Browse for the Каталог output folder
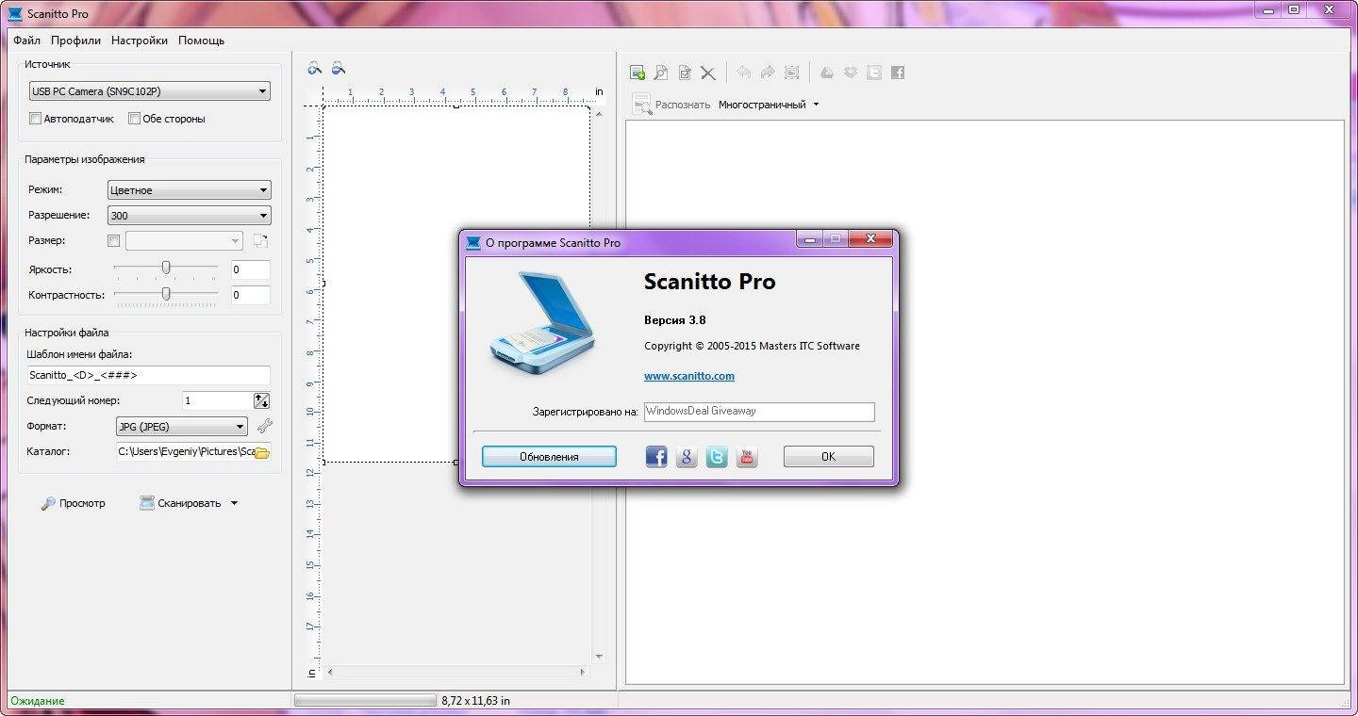This screenshot has width=1358, height=716. tap(262, 452)
